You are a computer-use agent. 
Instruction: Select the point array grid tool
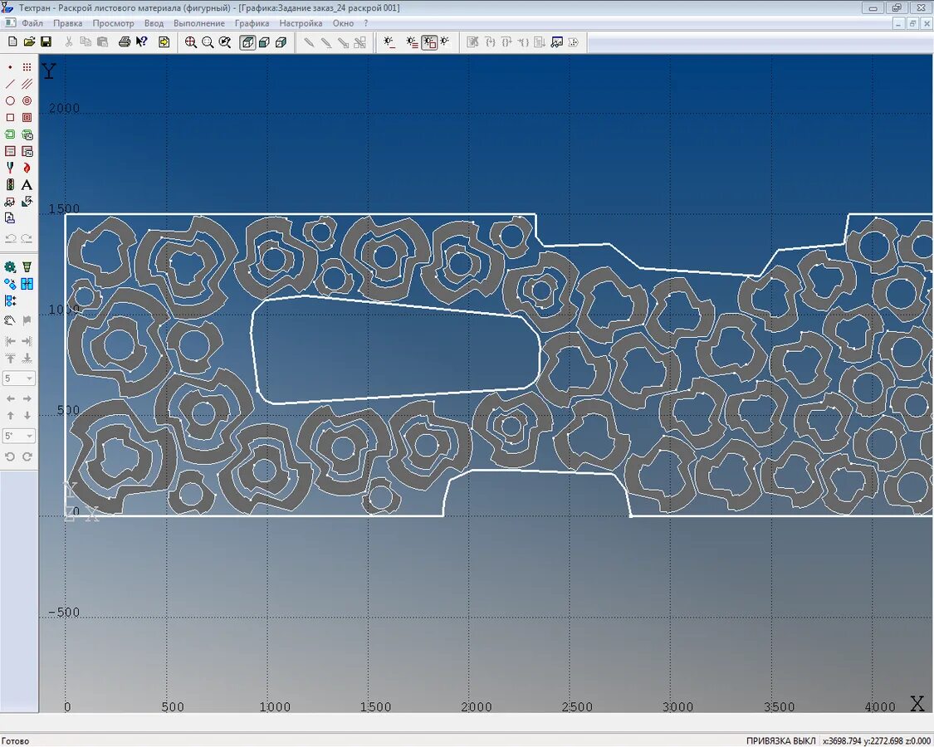pyautogui.click(x=27, y=67)
